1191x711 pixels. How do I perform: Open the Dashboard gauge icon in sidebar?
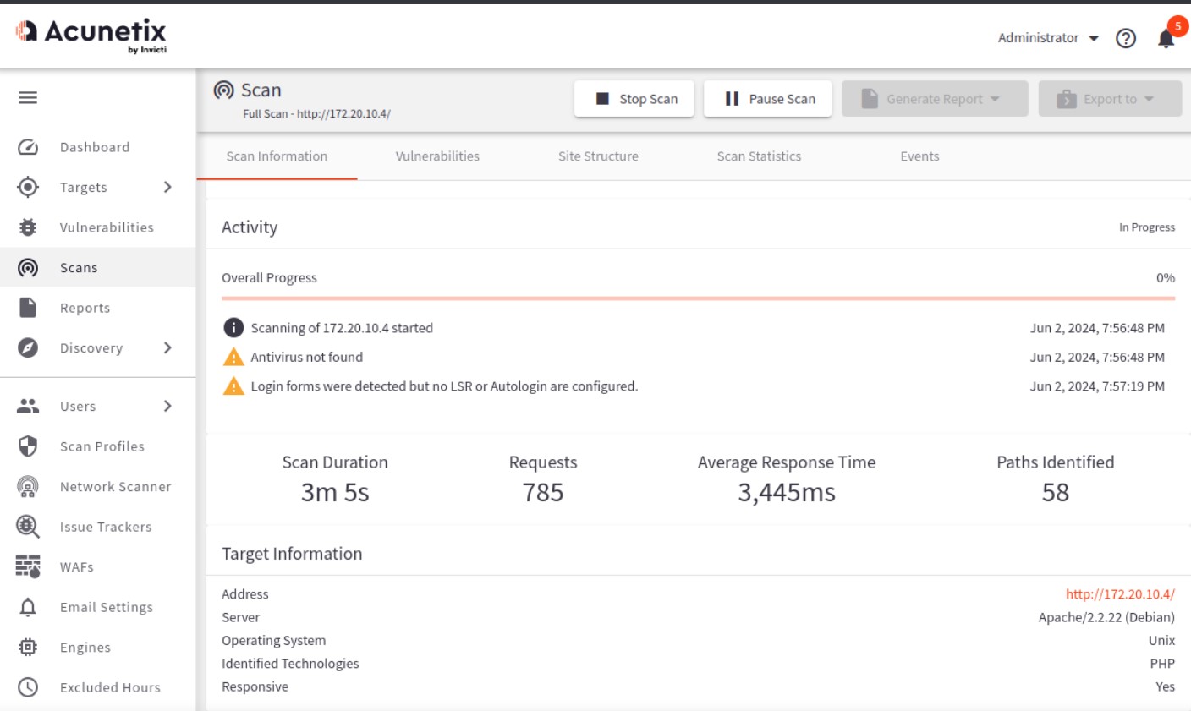(x=28, y=147)
